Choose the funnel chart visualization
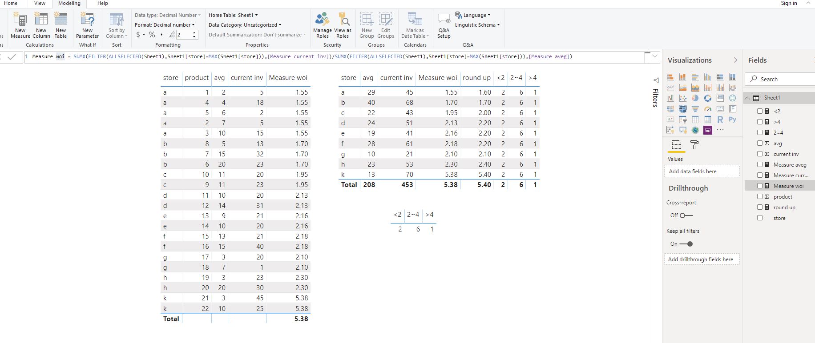The width and height of the screenshot is (815, 343). 695,109
